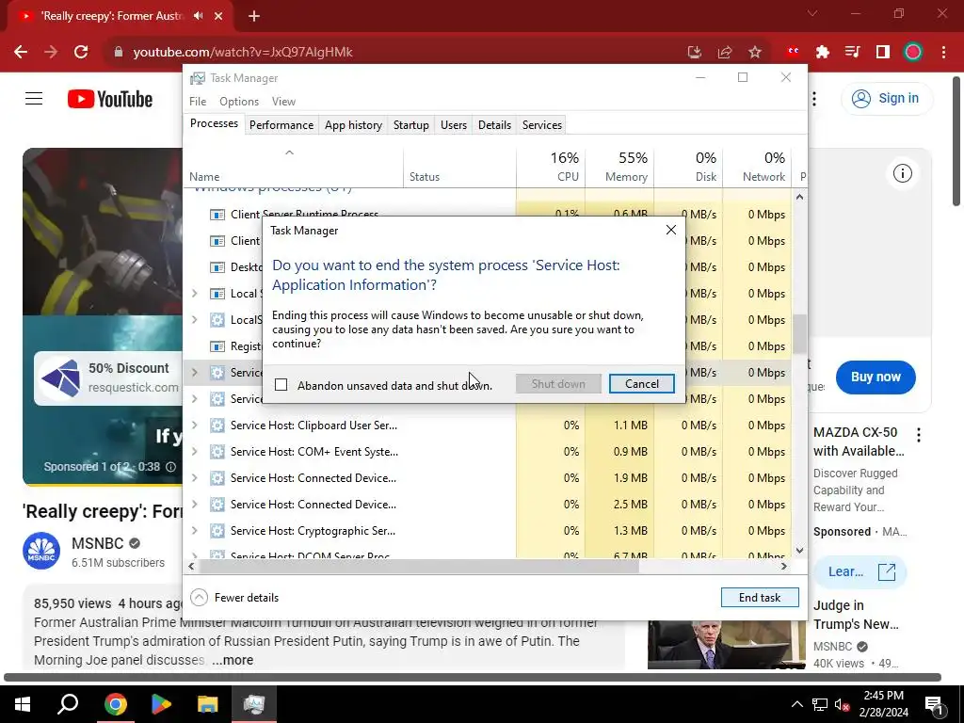Open File Explorer from taskbar
Image resolution: width=964 pixels, height=723 pixels.
pos(208,704)
